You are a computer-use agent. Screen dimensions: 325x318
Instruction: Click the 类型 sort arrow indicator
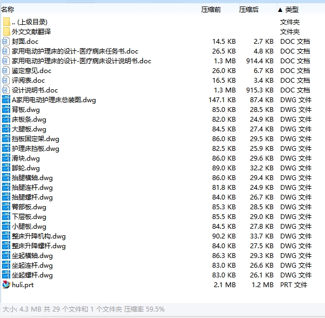coord(280,10)
